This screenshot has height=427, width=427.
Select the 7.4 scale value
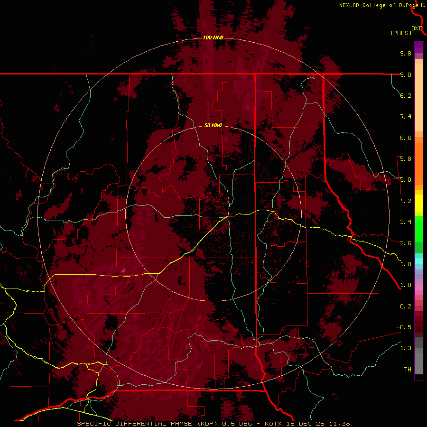coord(406,117)
